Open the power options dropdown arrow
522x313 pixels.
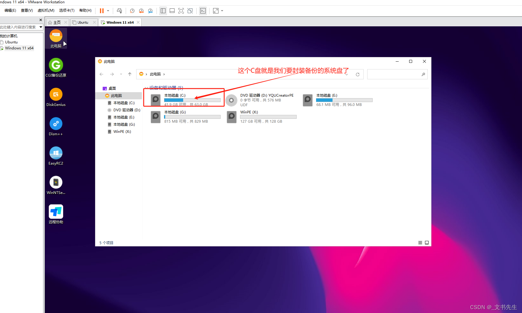click(108, 11)
